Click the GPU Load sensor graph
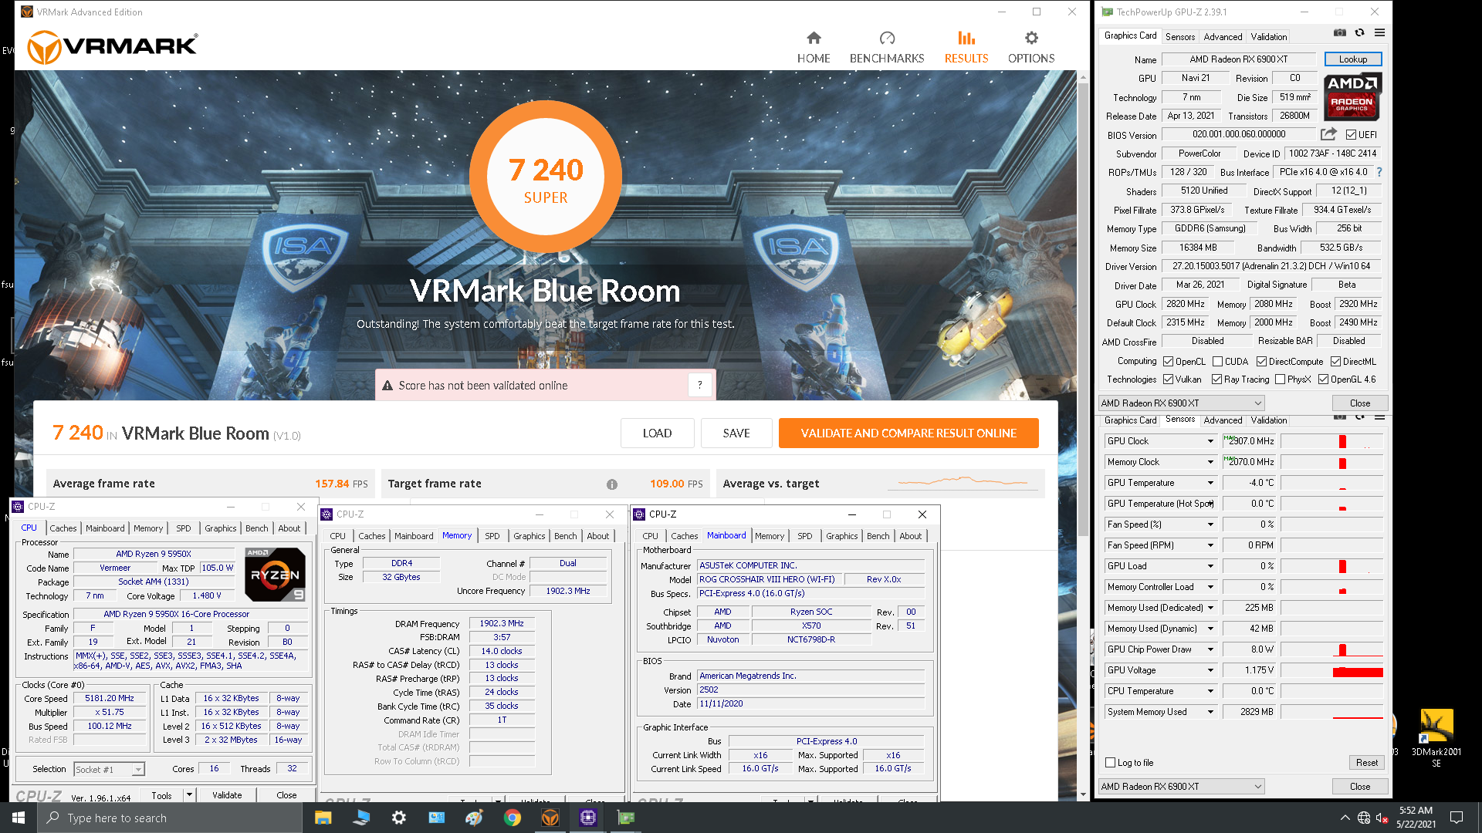The width and height of the screenshot is (1482, 833). pyautogui.click(x=1331, y=566)
